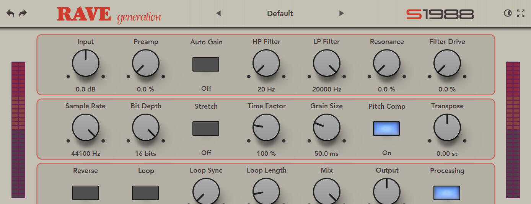The width and height of the screenshot is (531, 204).
Task: Click the Filter Drive knob
Action: pos(447,63)
